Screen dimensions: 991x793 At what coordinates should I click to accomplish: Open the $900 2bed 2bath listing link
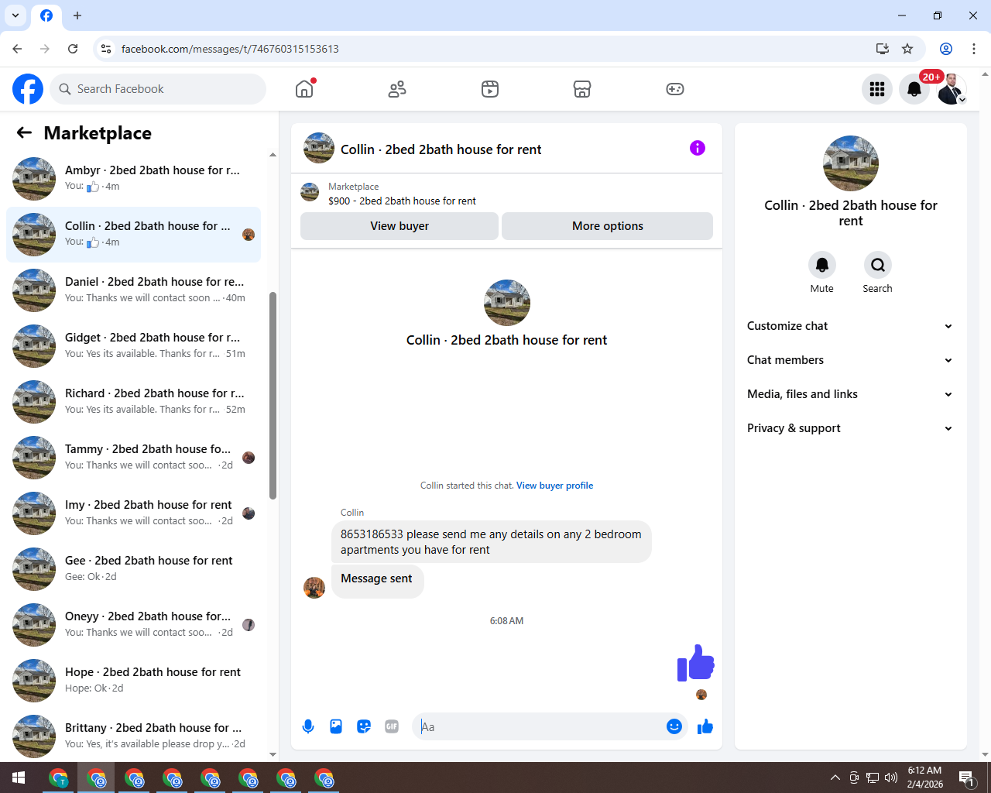(402, 201)
